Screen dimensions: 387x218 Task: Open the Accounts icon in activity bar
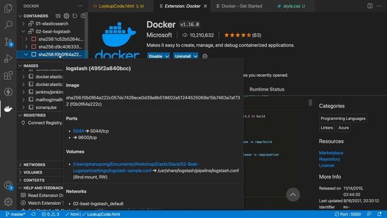point(8,185)
